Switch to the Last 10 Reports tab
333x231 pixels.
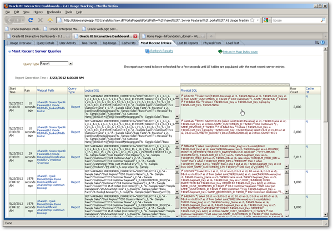point(188,43)
